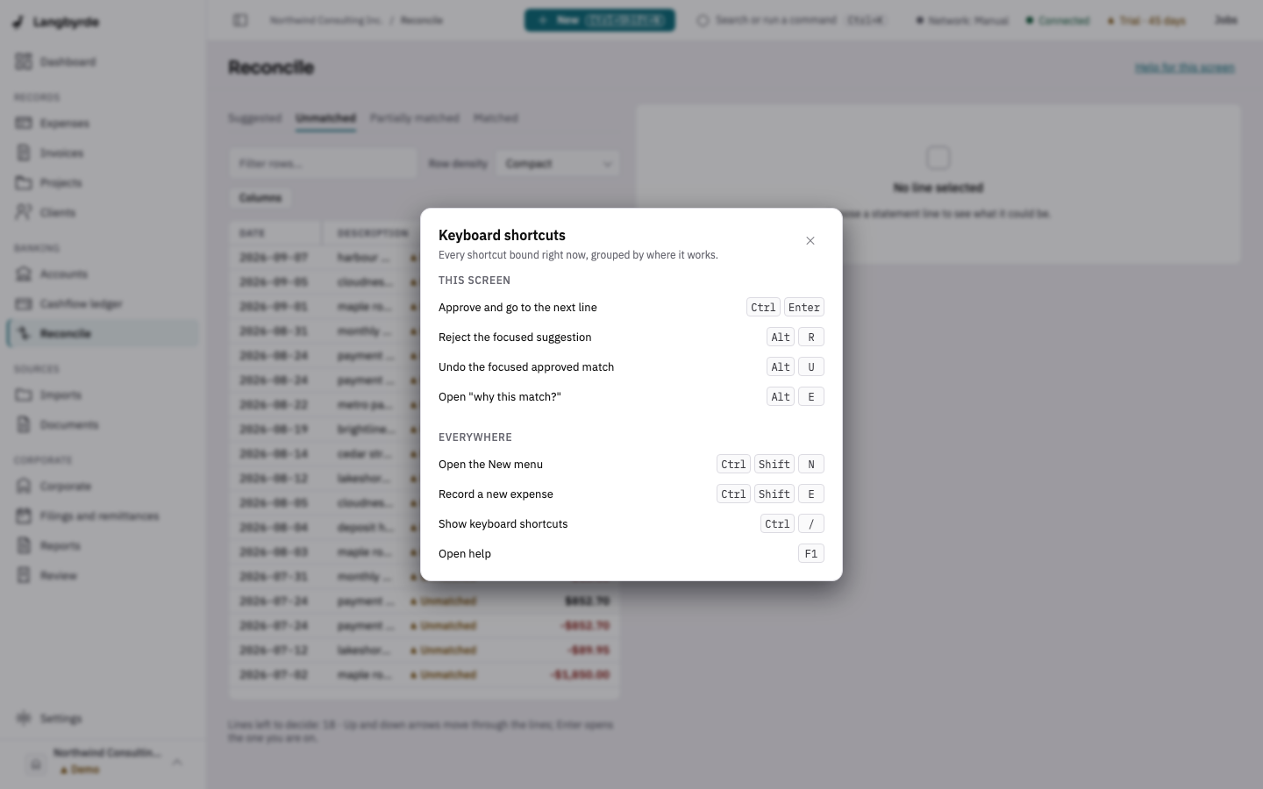Toggle the sidebar panel icon in the top bar
The width and height of the screenshot is (1263, 789).
[x=240, y=19]
